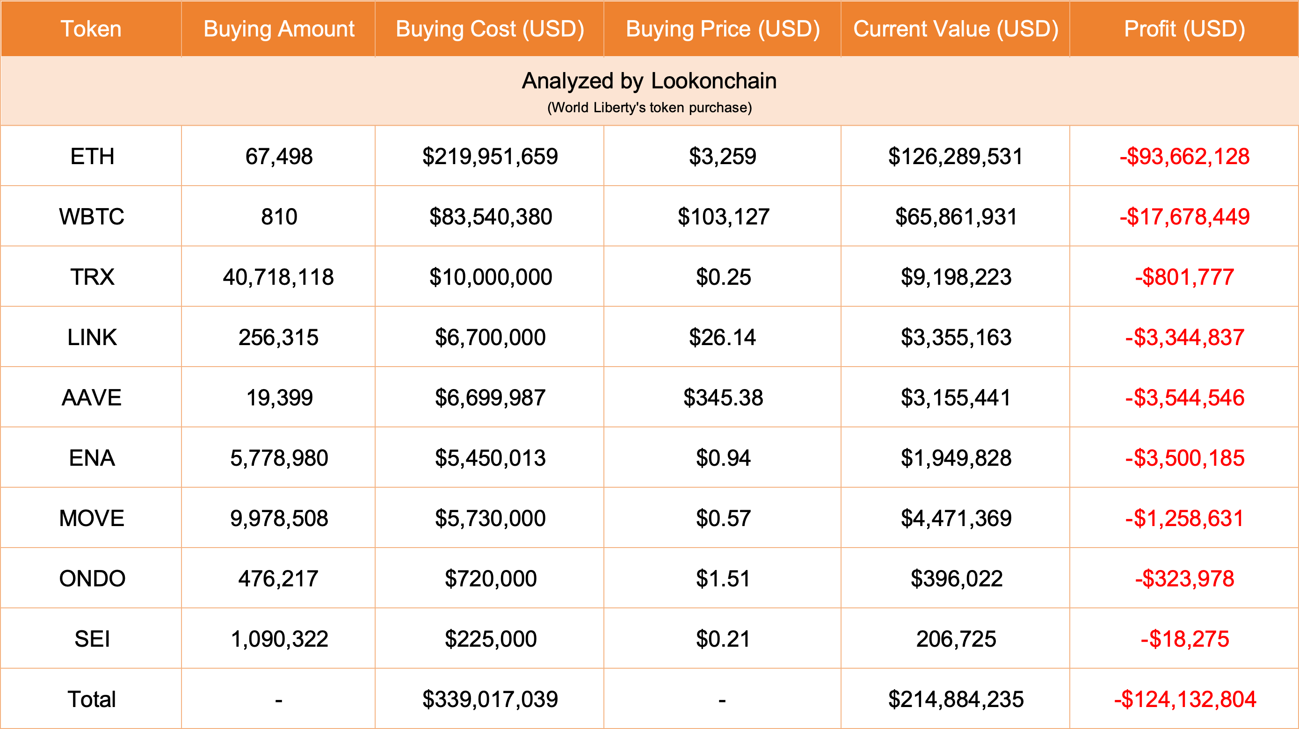The width and height of the screenshot is (1299, 729).
Task: Click the World Liberty's token purchase subtitle
Action: tap(649, 108)
